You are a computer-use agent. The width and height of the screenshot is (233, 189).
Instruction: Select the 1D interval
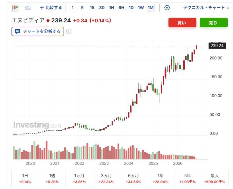click(131, 8)
